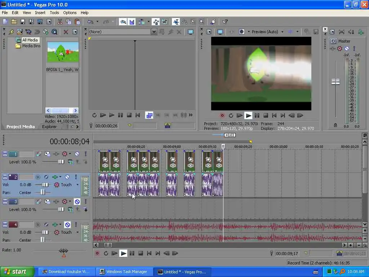Select All Media in media tree
Screen dimensions: 369x277
30,40
